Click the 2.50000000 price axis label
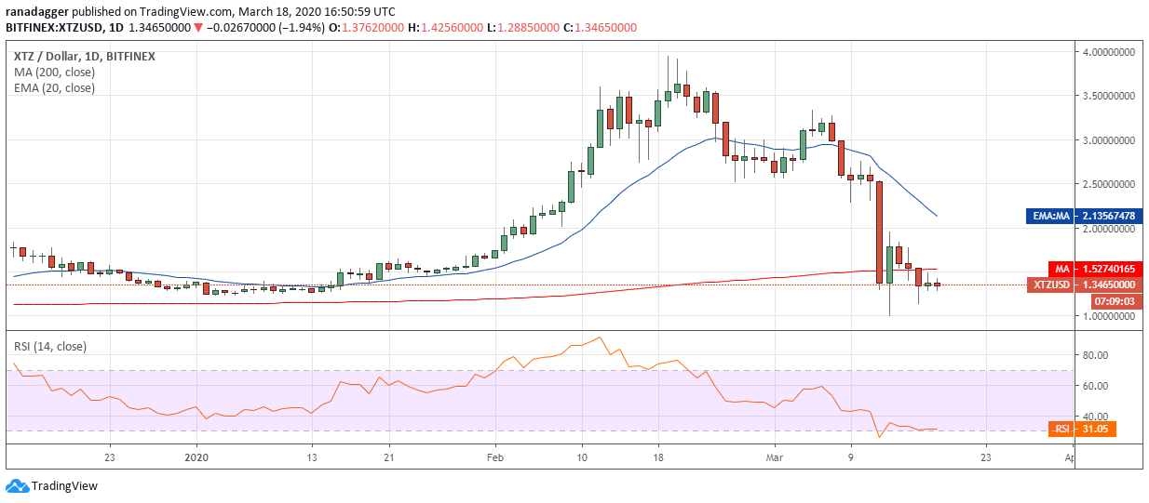This screenshot has height=503, width=1149. (1107, 184)
